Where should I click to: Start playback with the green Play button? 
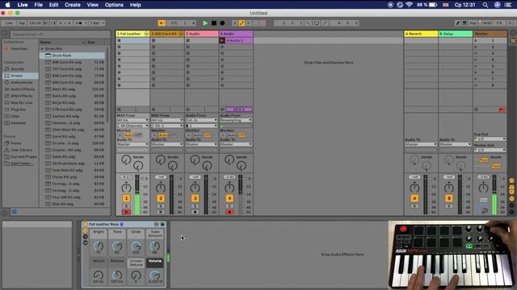click(205, 23)
